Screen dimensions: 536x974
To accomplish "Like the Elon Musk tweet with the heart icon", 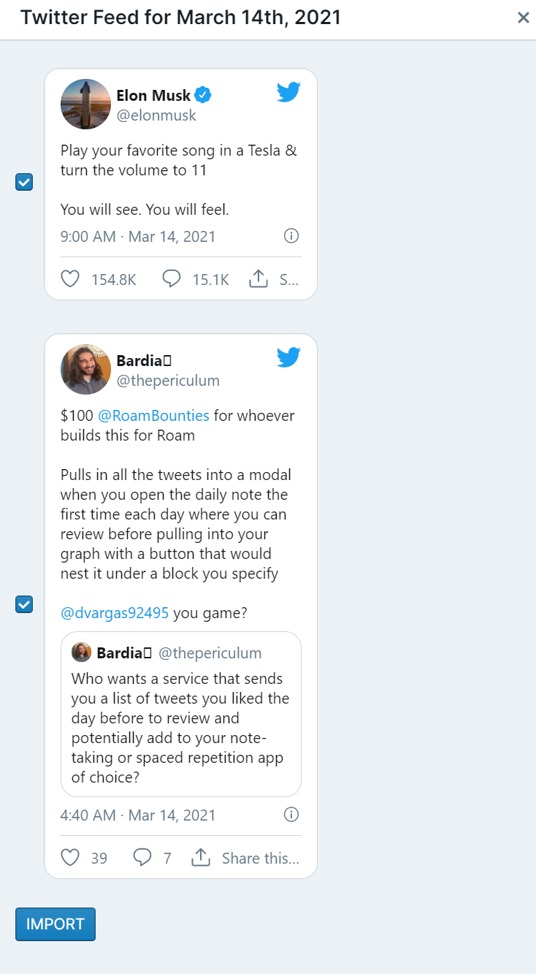I will coord(70,279).
